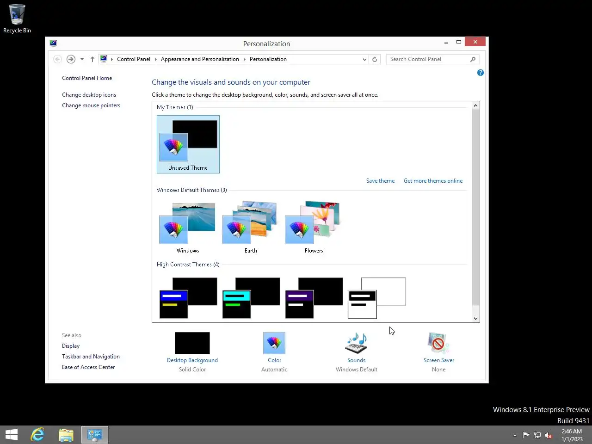592x444 pixels.
Task: Click the search magnifier icon
Action: click(473, 59)
